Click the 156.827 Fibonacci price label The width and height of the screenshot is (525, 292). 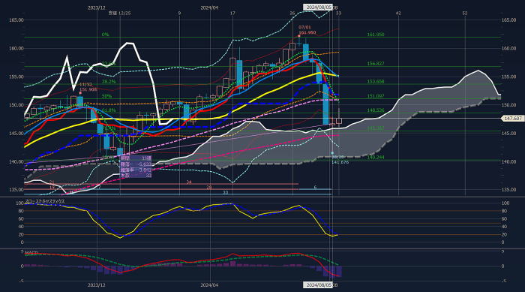376,63
